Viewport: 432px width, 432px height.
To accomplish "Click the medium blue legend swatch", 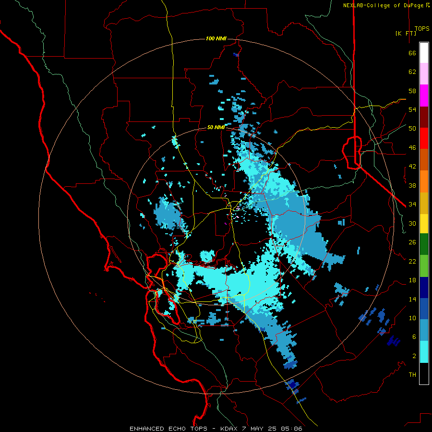I will [x=424, y=309].
